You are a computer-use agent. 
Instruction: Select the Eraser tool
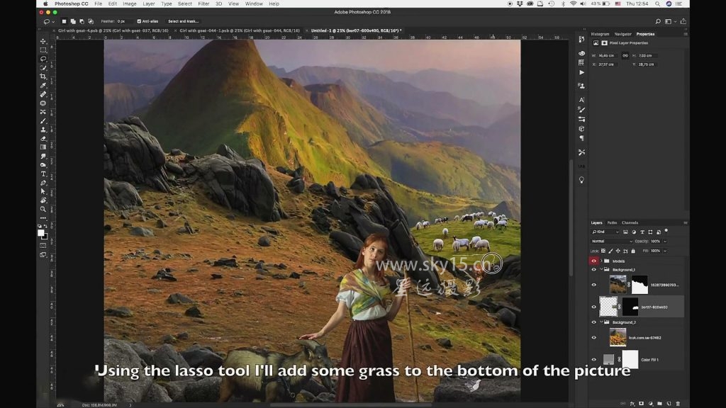[x=43, y=138]
